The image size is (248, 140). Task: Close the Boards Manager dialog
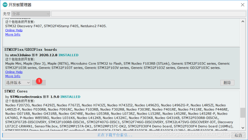(243, 5)
